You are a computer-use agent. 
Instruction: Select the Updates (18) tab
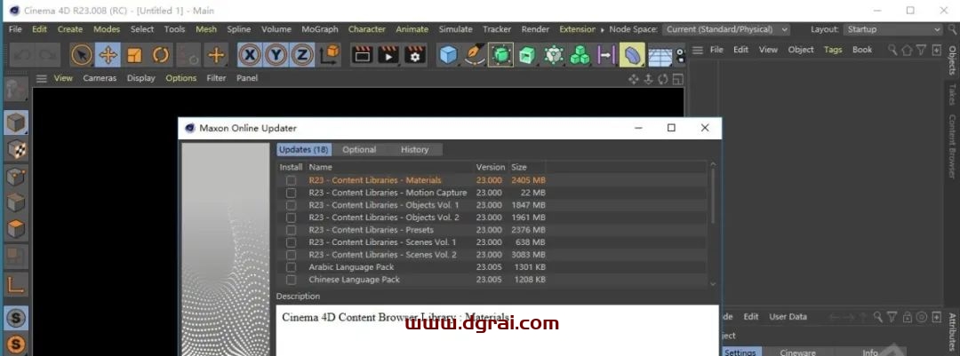pyautogui.click(x=304, y=149)
